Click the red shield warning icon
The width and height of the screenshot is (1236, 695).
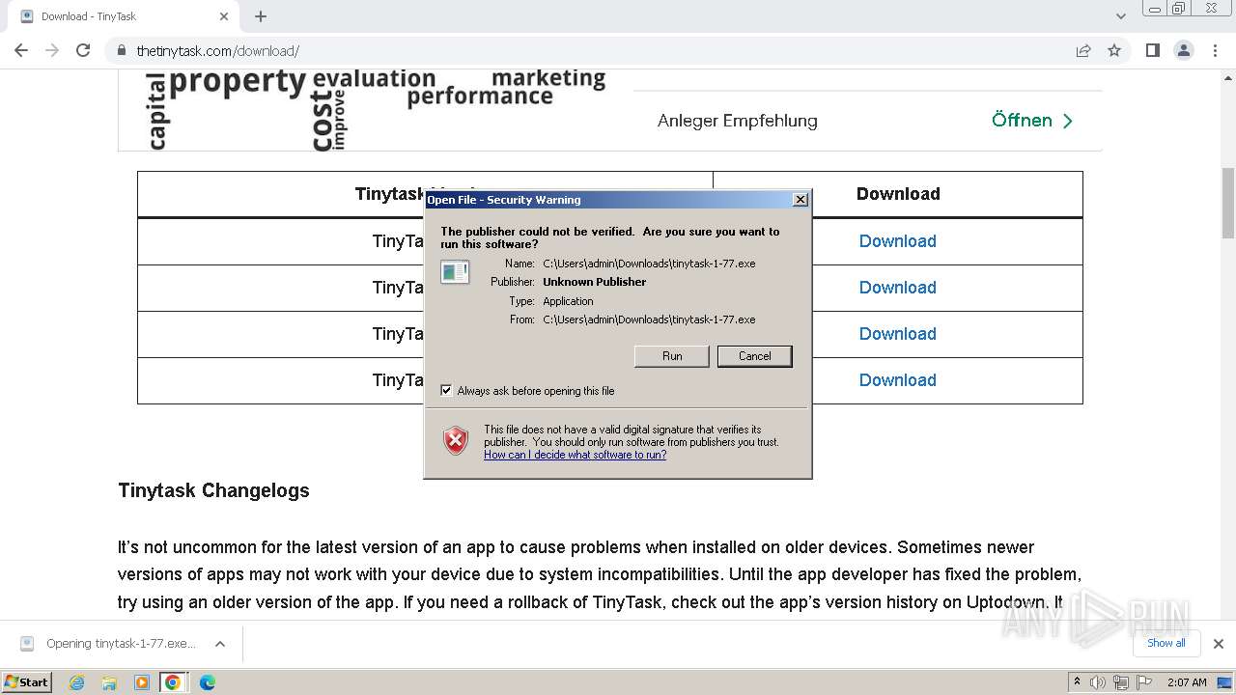(456, 441)
